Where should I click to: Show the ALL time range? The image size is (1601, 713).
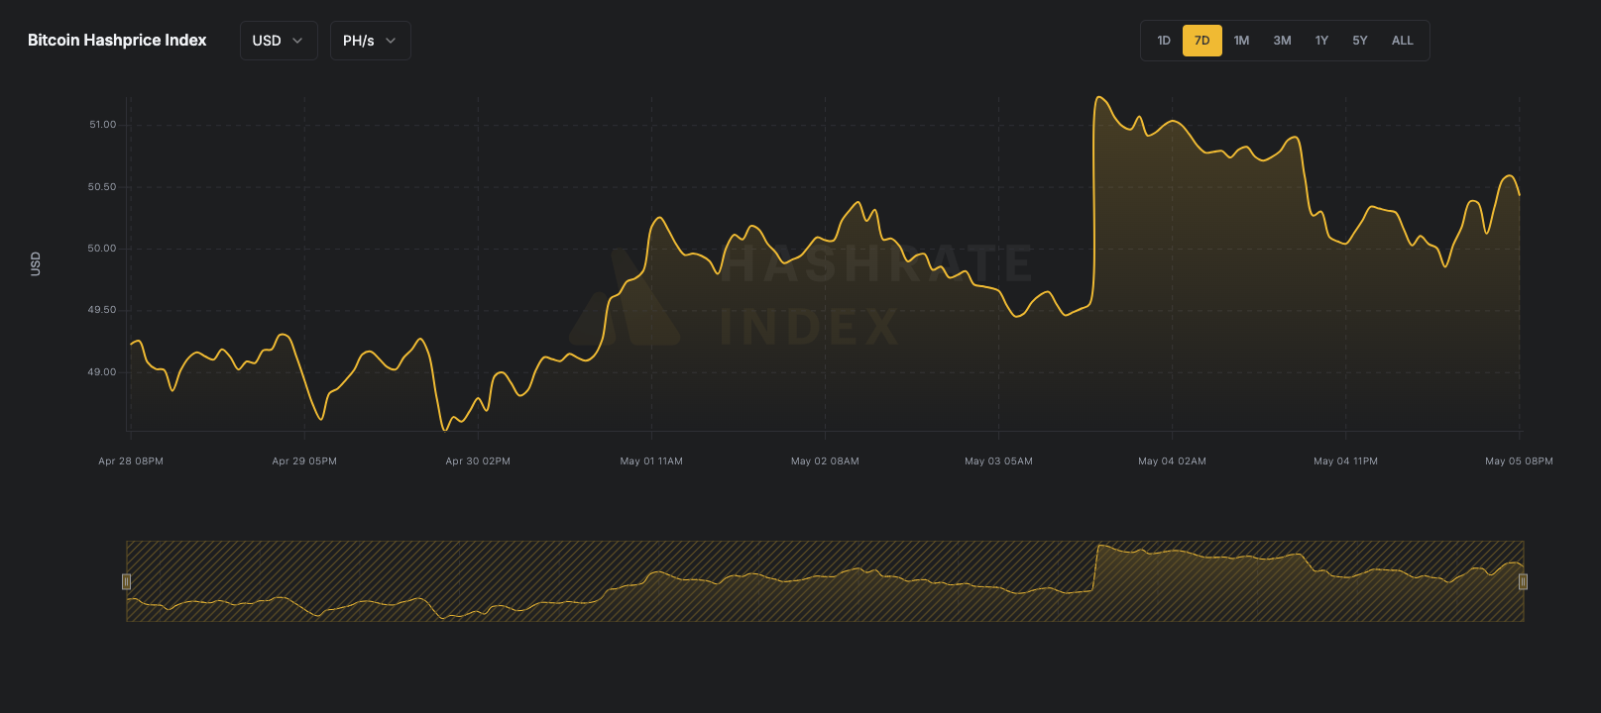pos(1402,41)
